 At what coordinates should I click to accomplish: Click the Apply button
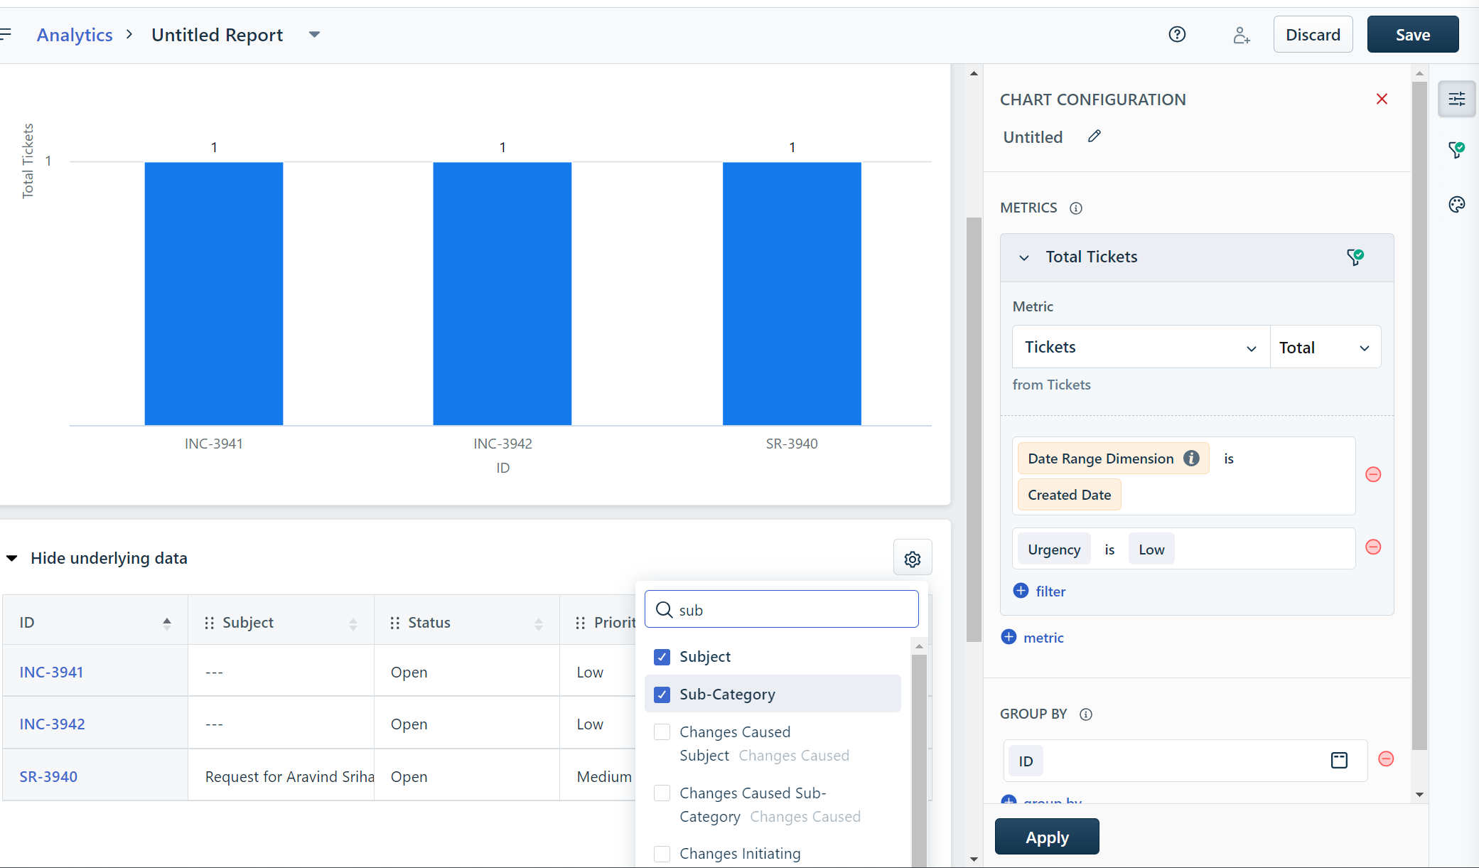point(1046,837)
